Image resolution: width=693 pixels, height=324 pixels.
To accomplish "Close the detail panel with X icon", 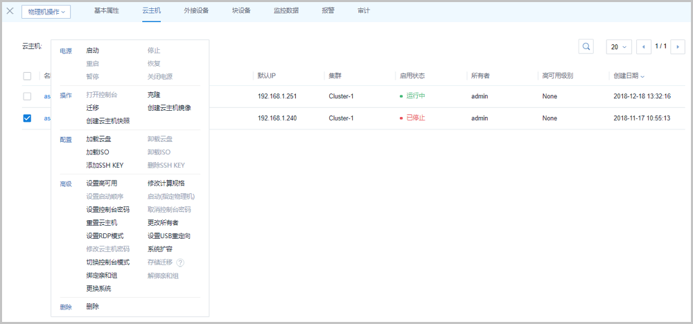I will [x=10, y=11].
